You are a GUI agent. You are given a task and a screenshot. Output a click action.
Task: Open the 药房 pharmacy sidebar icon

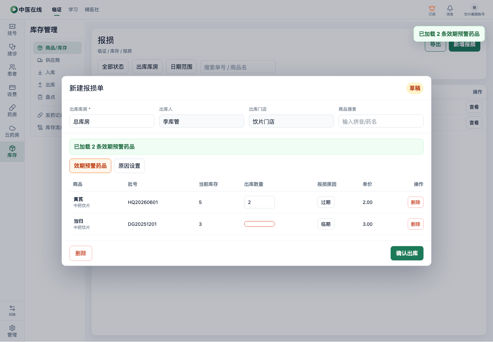click(12, 111)
